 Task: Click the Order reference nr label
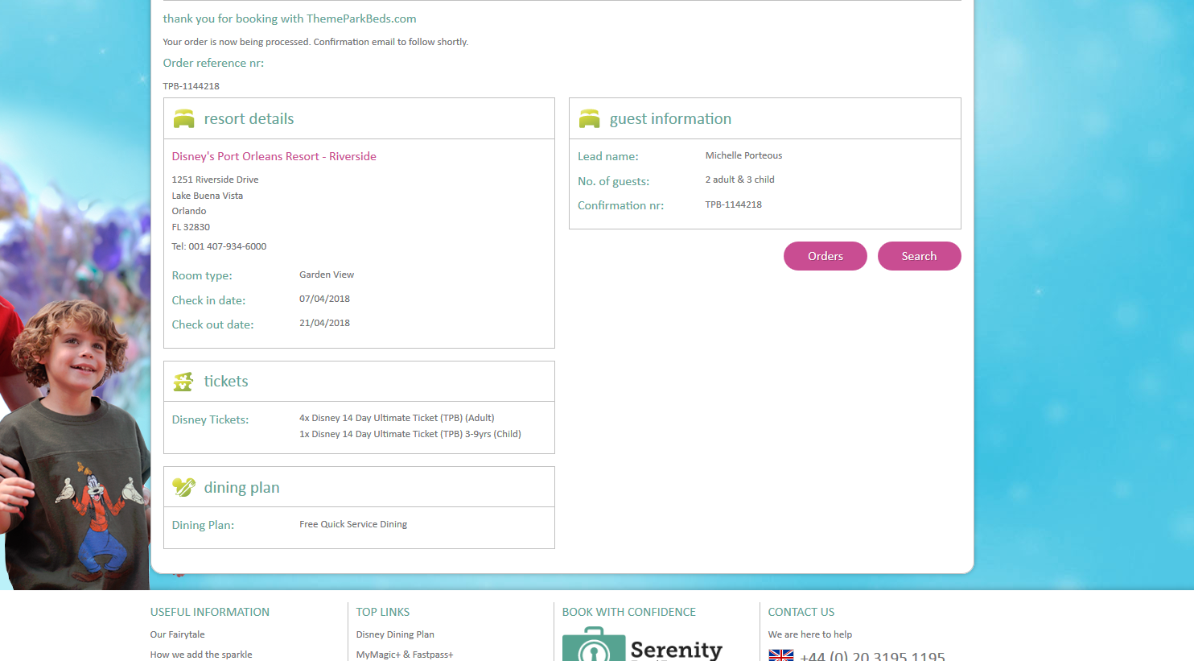(213, 63)
